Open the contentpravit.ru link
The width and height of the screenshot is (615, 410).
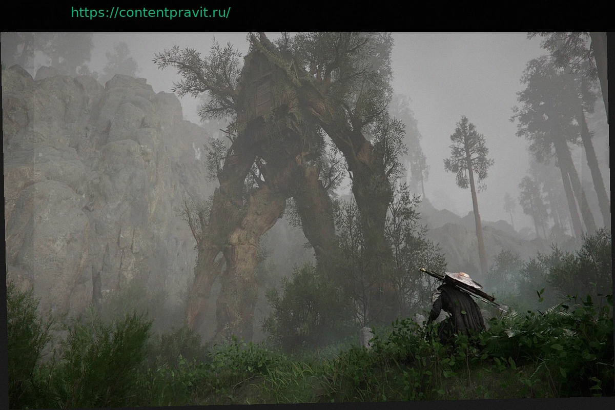[150, 13]
